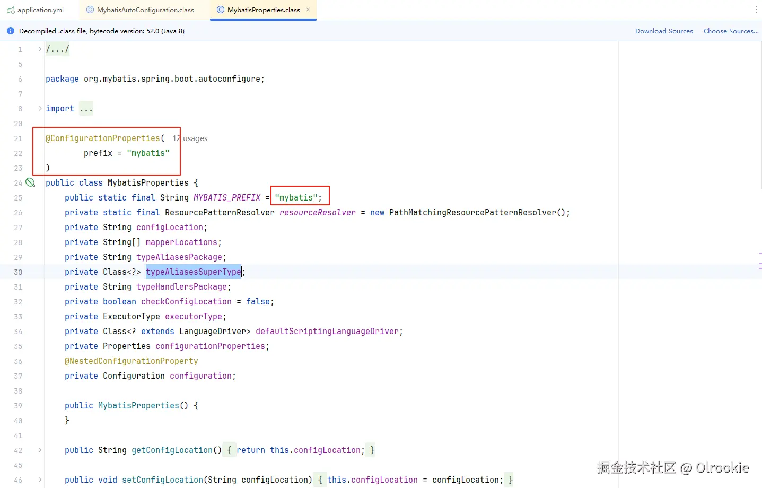Click the MYBATIS_PREFIX constant name
The height and width of the screenshot is (488, 762).
(x=227, y=198)
